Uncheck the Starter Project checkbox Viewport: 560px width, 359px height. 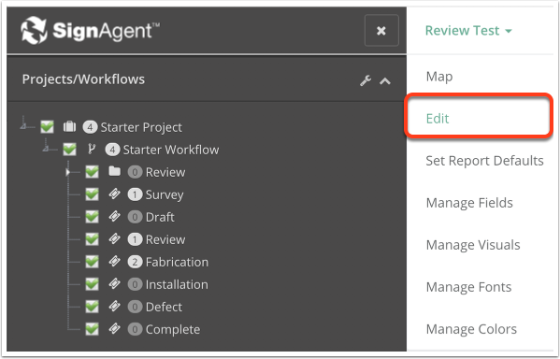click(47, 127)
